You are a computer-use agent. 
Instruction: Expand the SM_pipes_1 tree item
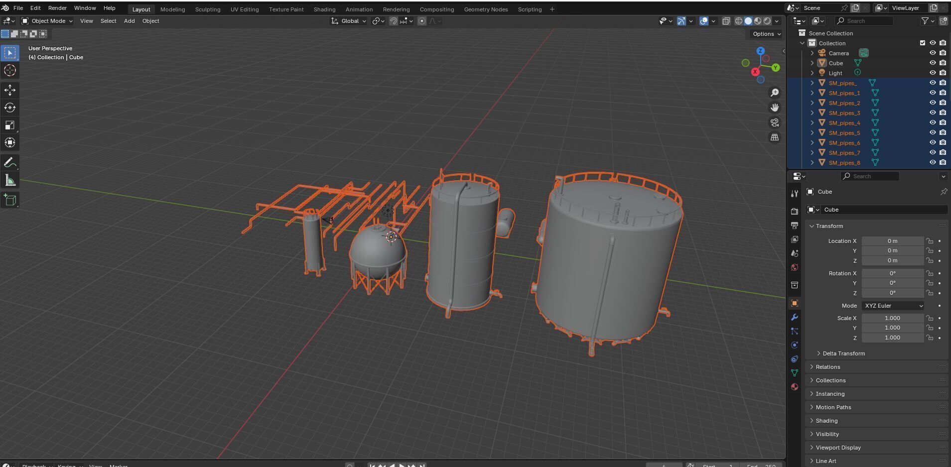tap(812, 93)
